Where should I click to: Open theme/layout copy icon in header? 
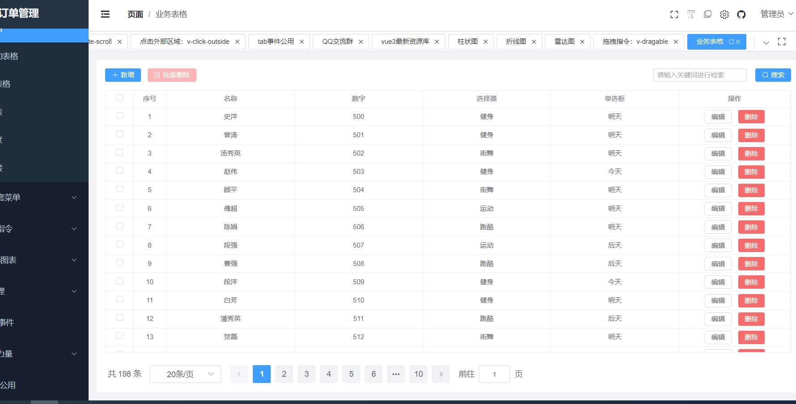(707, 14)
